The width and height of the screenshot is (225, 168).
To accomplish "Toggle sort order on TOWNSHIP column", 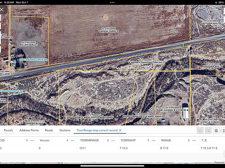I will click(x=148, y=140).
